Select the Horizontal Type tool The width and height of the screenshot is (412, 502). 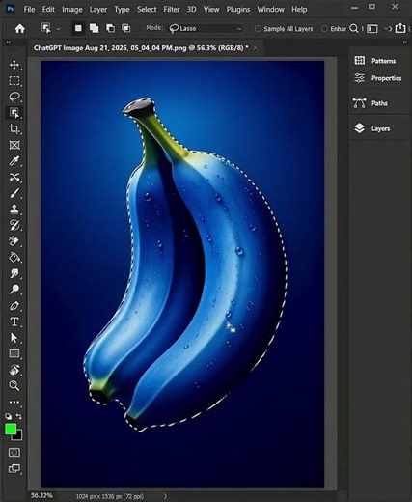[x=14, y=321]
